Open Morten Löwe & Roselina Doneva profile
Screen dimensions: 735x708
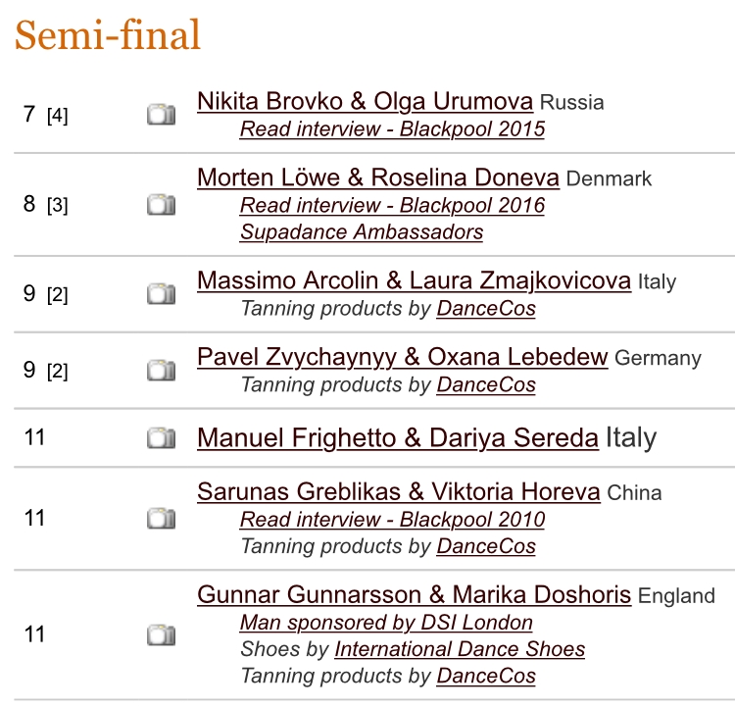click(378, 177)
